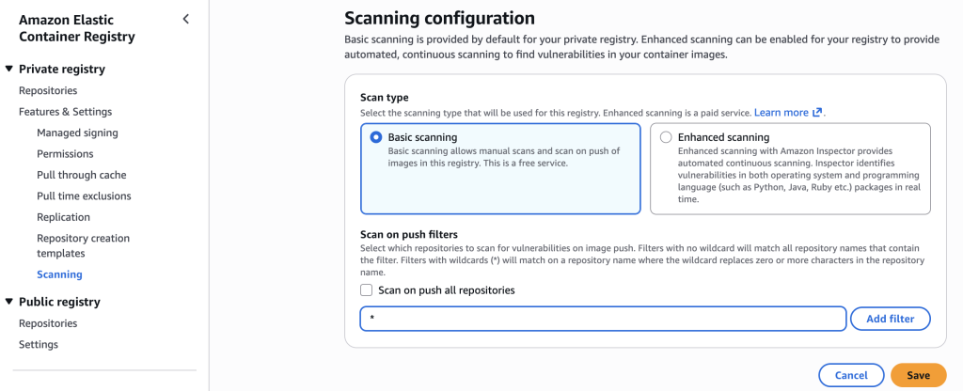Viewport: 963px width, 391px height.
Task: Click the scan on push filter text field
Action: 603,319
